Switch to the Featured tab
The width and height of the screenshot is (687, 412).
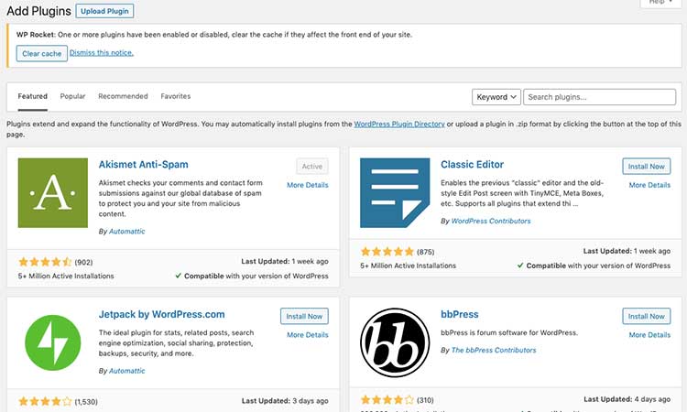[32, 96]
